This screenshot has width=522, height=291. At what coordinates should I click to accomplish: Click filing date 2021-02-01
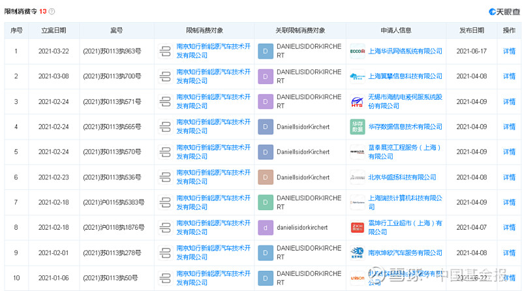point(54,253)
